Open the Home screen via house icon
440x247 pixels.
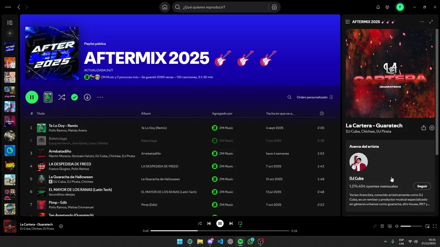(165, 7)
